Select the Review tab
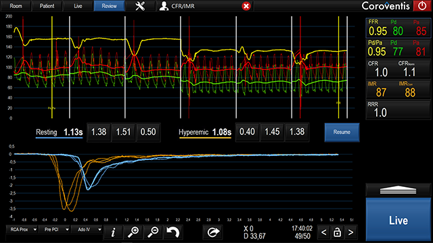433x243 pixels. 109,6
